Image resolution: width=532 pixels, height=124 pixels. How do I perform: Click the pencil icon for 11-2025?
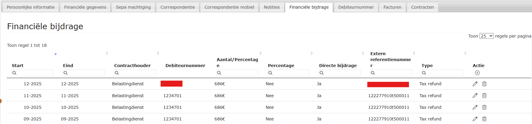click(475, 96)
